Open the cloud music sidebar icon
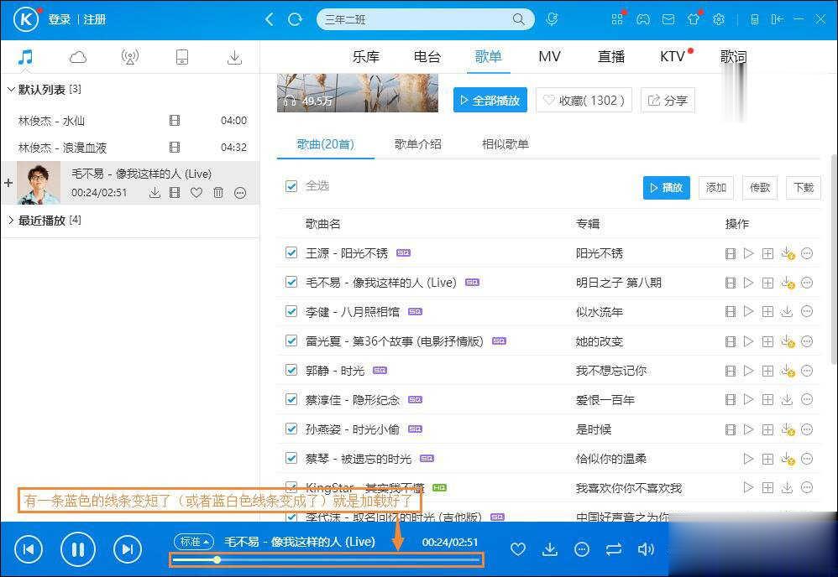The height and width of the screenshot is (577, 838). coord(77,56)
